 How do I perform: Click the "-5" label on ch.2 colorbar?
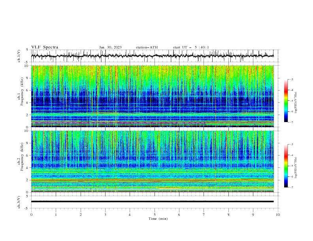point(291,166)
